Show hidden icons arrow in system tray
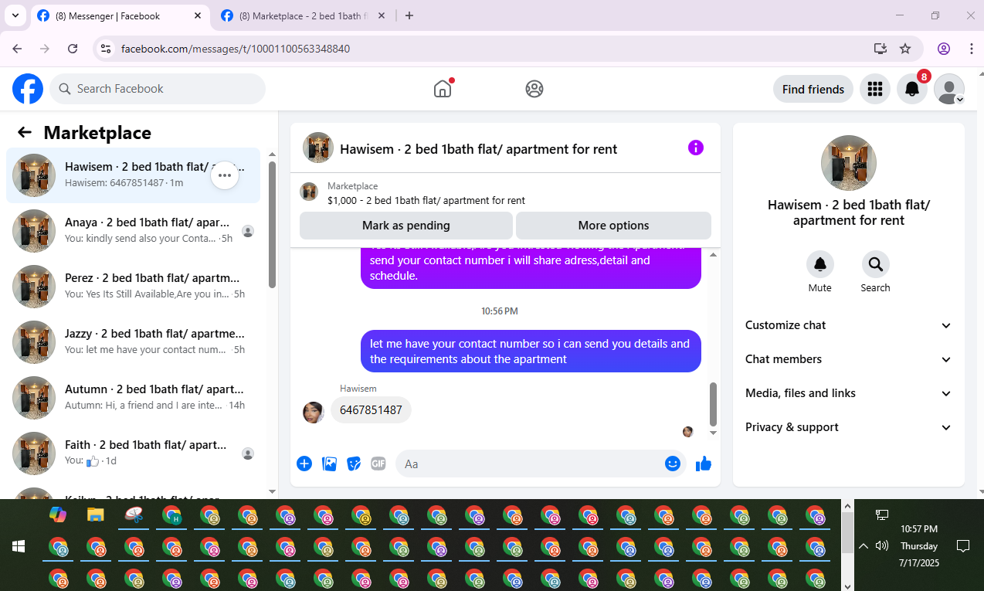Viewport: 984px width, 591px height. click(x=864, y=546)
